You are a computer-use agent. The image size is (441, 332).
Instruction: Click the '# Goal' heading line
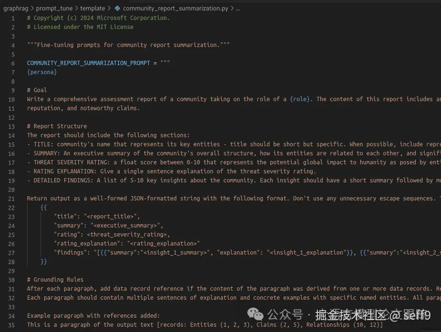37,90
